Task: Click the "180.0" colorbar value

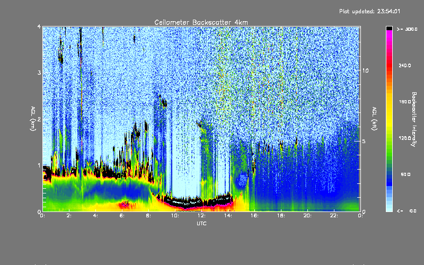Action: tap(405, 102)
